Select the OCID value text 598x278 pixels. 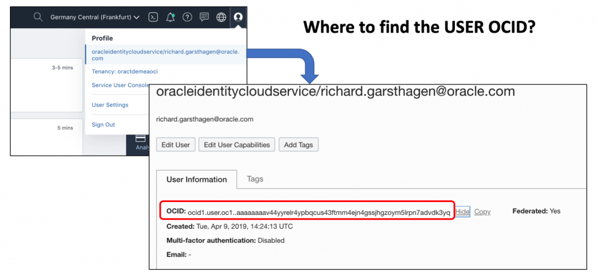[x=319, y=213]
